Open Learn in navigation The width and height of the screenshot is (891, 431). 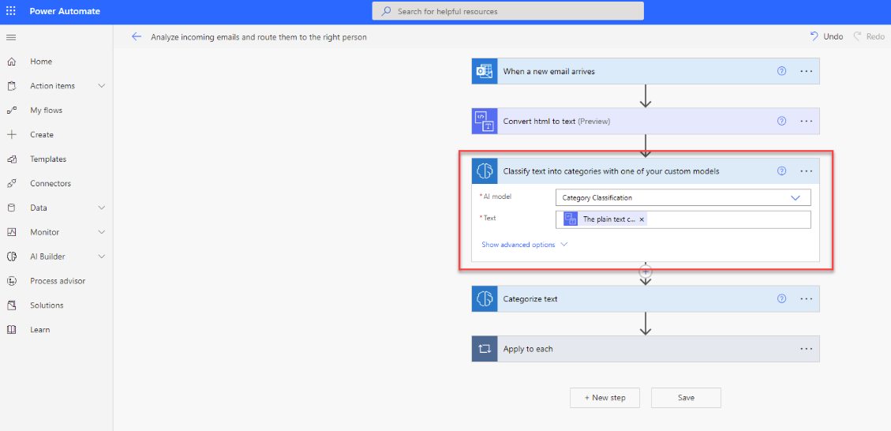(39, 330)
